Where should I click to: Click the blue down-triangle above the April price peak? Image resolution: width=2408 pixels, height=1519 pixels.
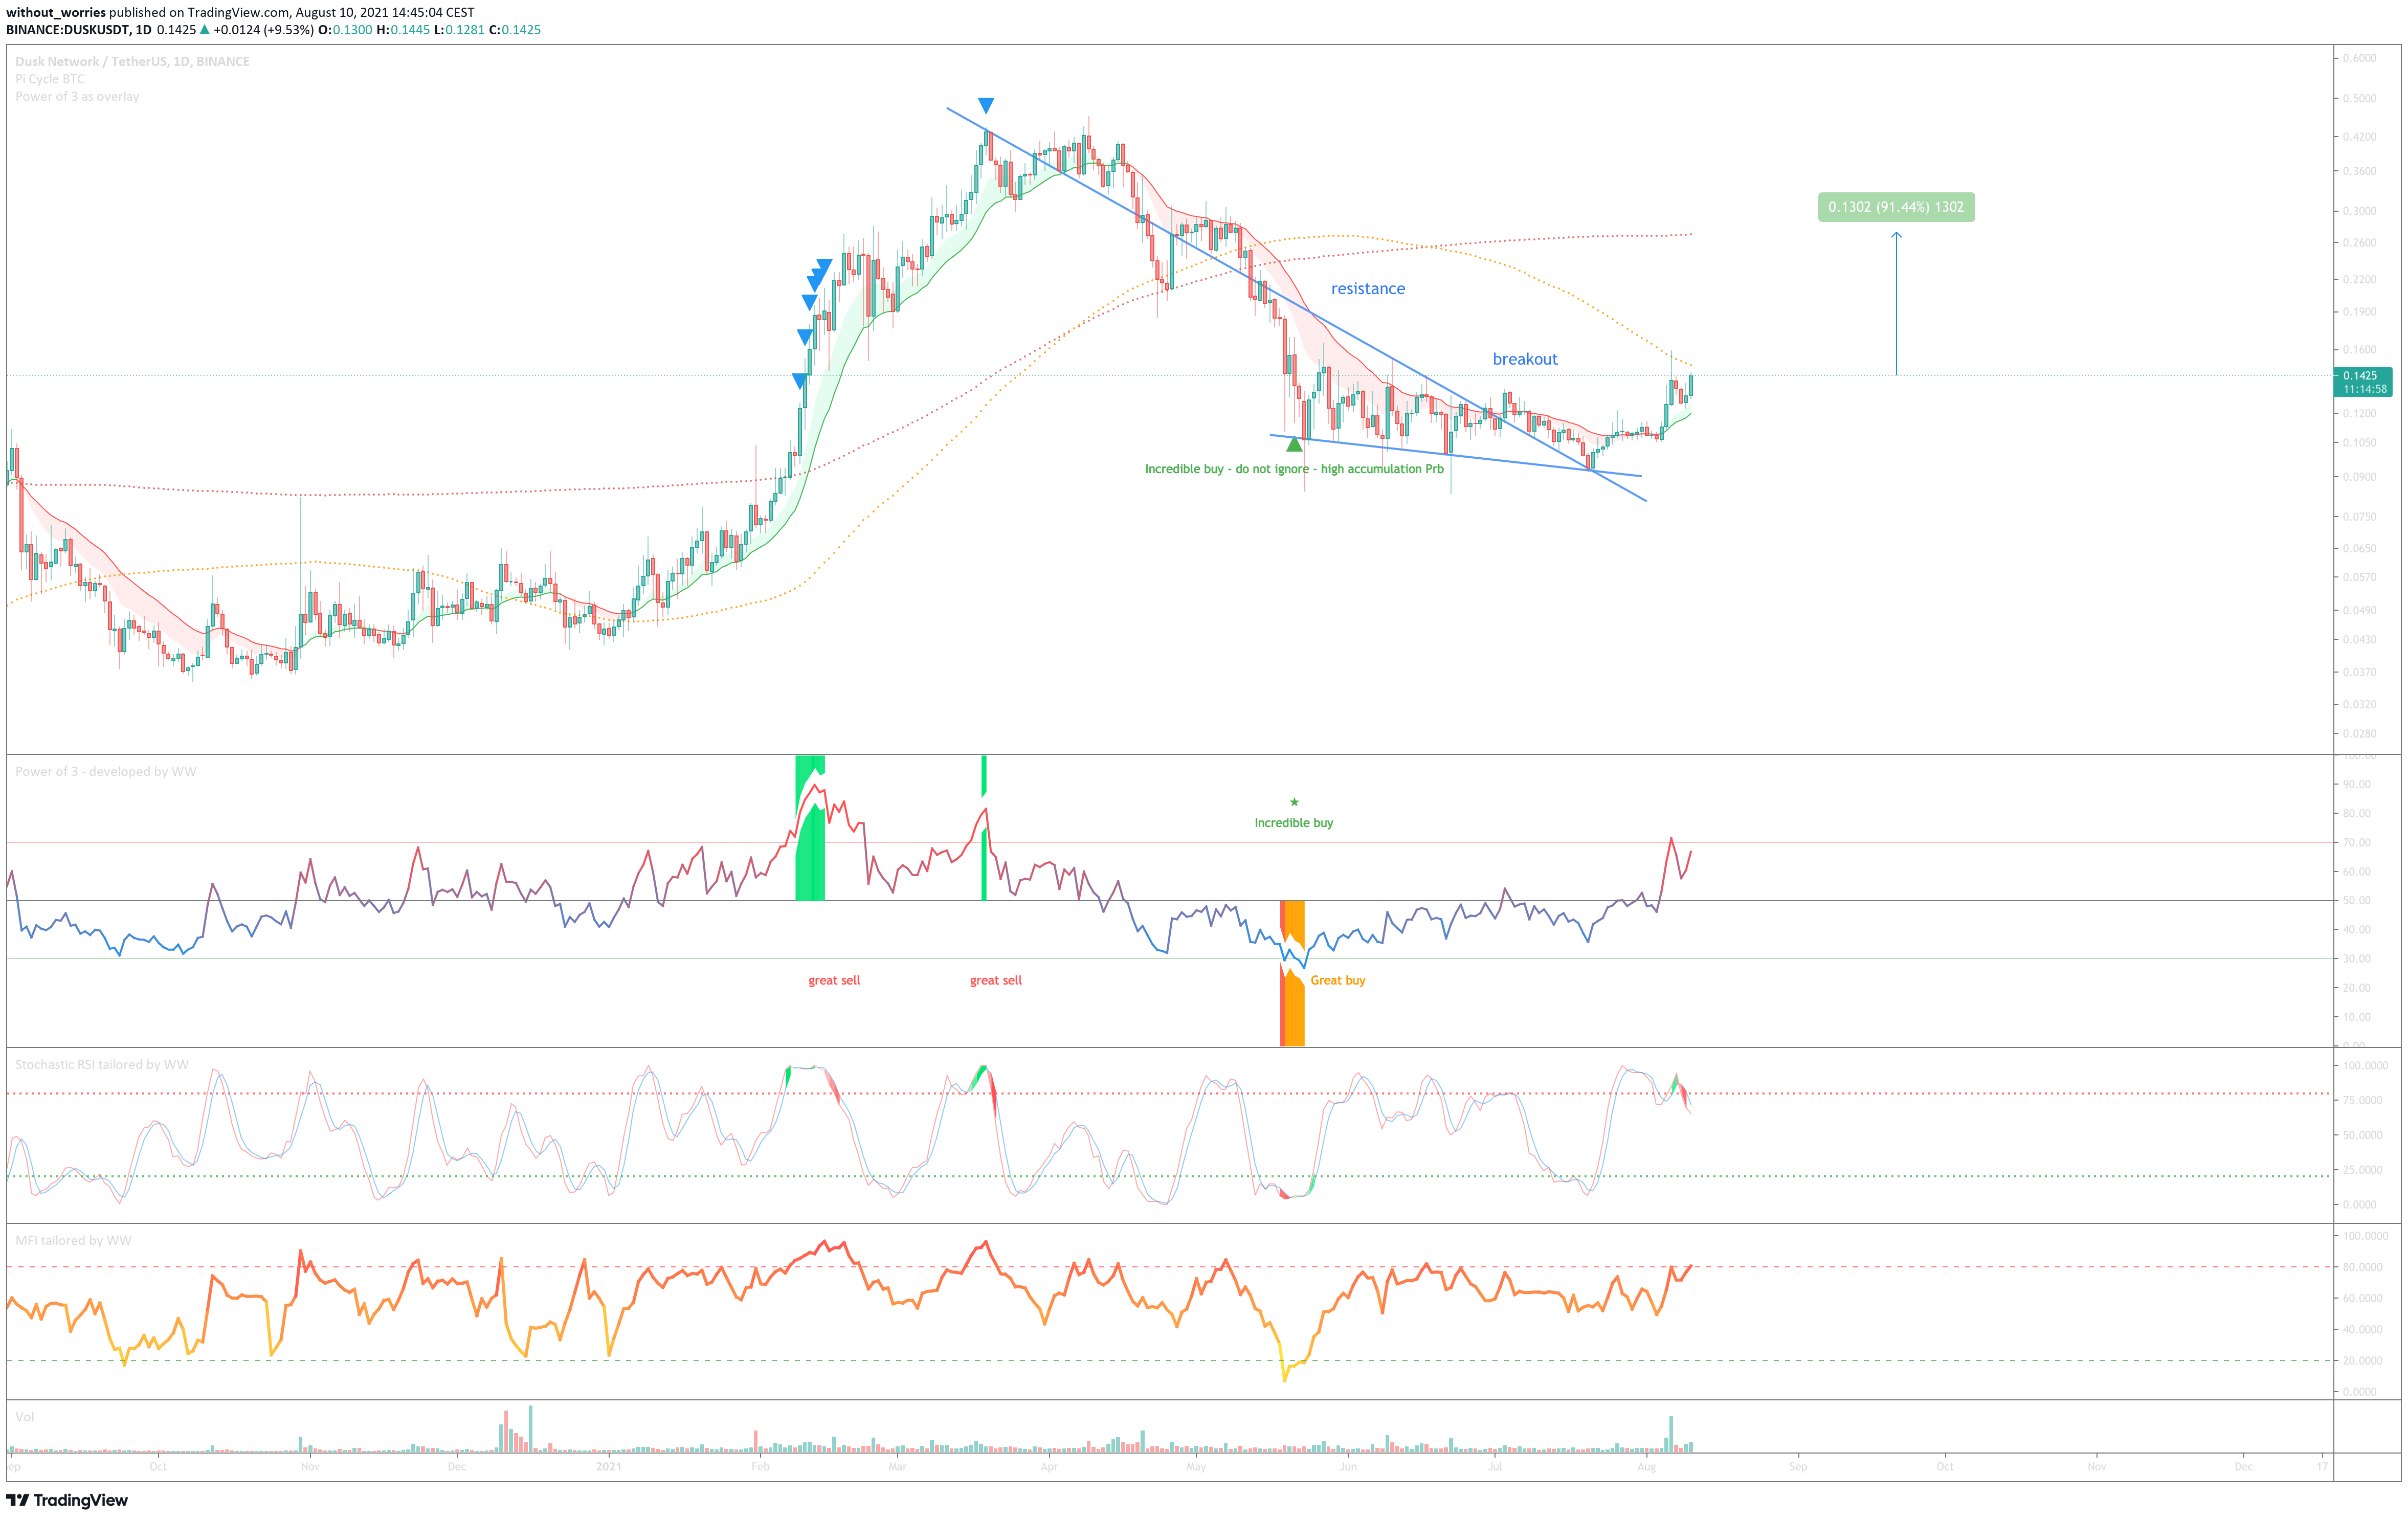coord(986,105)
